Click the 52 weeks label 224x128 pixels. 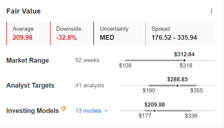87,60
